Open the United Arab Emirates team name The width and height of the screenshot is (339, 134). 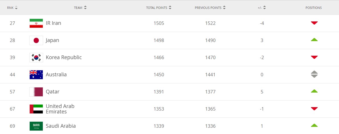pyautogui.click(x=60, y=109)
